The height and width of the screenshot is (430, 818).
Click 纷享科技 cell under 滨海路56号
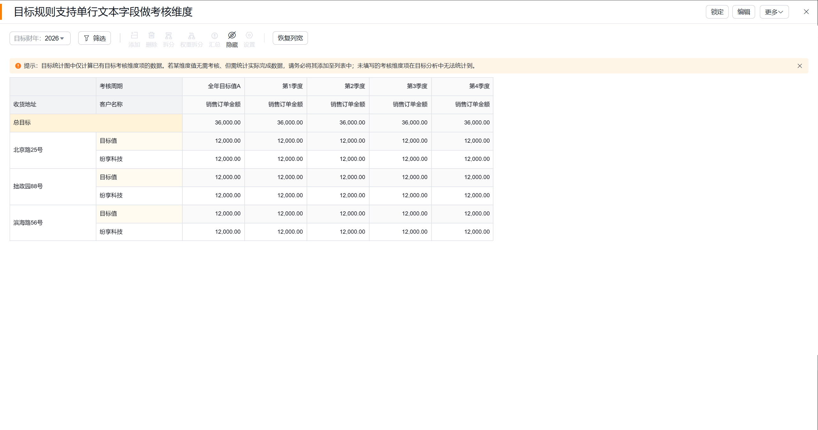click(x=139, y=232)
